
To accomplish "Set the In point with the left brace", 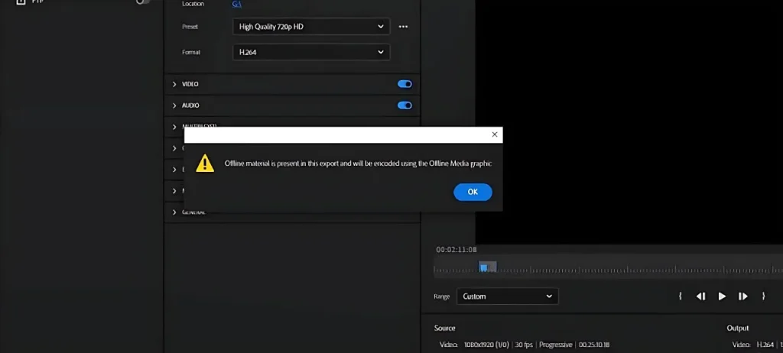I will pos(680,296).
